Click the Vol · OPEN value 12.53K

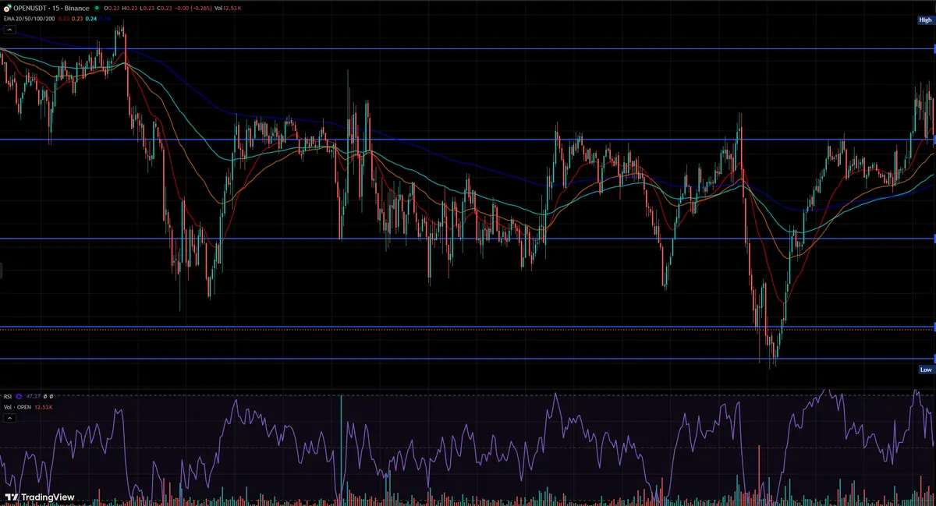44,407
